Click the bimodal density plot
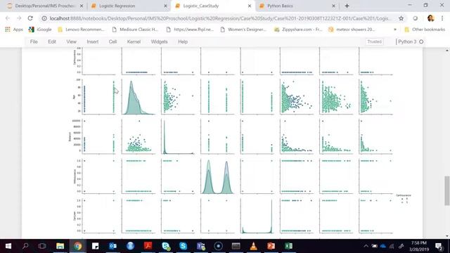450x253 pixels. 217,176
